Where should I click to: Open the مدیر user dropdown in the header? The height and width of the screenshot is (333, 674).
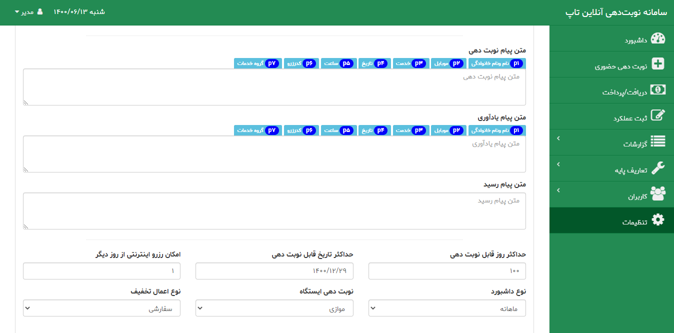coord(29,11)
